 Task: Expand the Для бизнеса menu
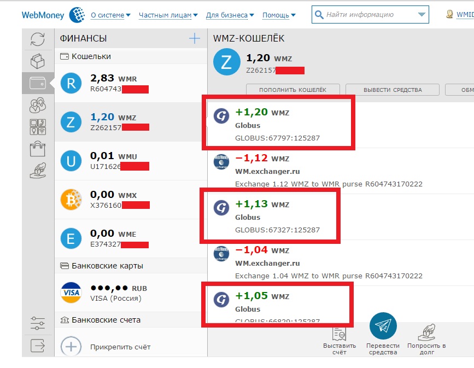230,15
